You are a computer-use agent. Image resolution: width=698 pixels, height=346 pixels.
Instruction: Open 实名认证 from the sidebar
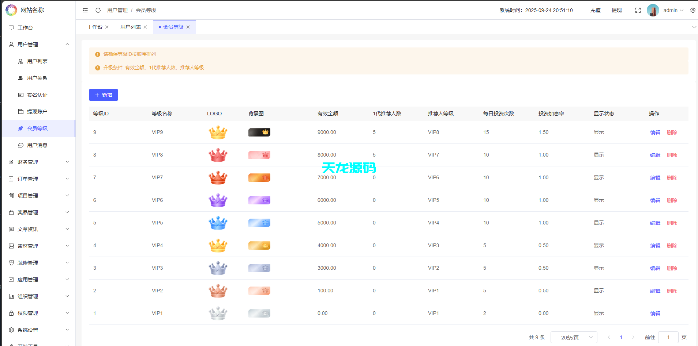[x=37, y=95]
